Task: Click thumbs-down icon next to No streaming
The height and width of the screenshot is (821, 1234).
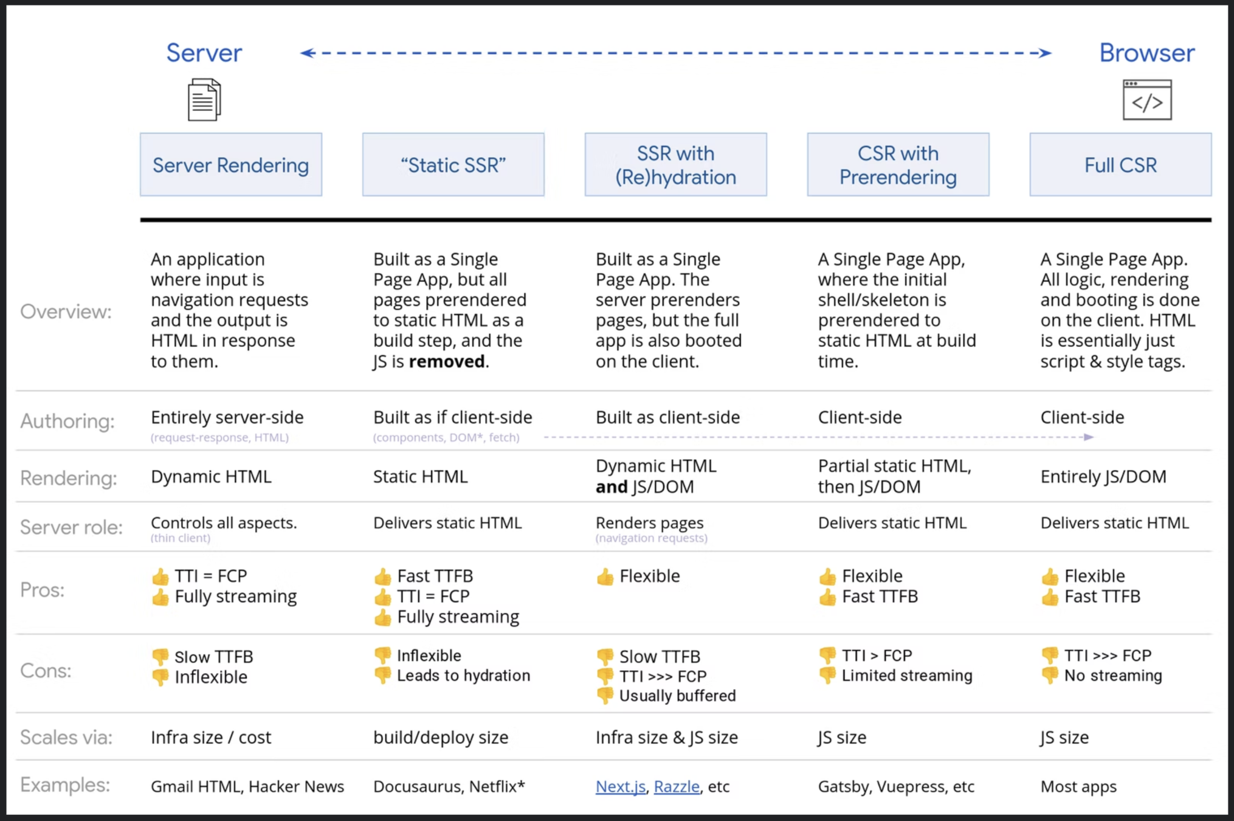Action: coord(1050,675)
